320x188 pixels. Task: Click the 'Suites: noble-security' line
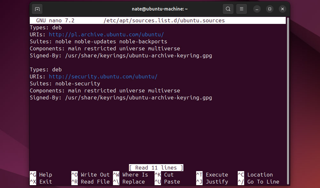coord(65,83)
